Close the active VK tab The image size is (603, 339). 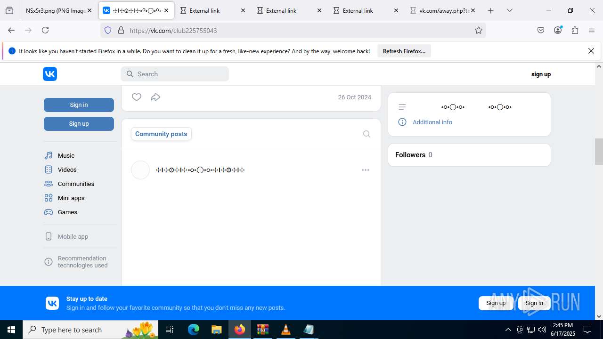[166, 10]
